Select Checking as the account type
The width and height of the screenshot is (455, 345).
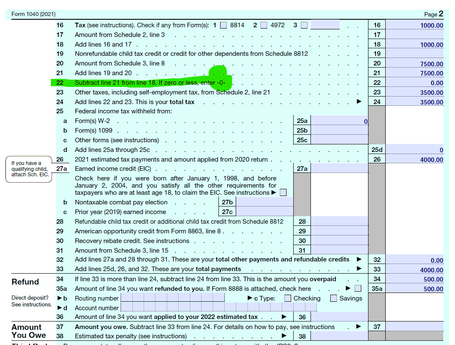click(288, 298)
